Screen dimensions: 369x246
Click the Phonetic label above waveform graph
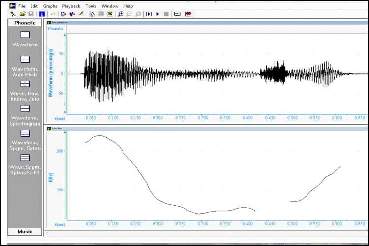(56, 28)
